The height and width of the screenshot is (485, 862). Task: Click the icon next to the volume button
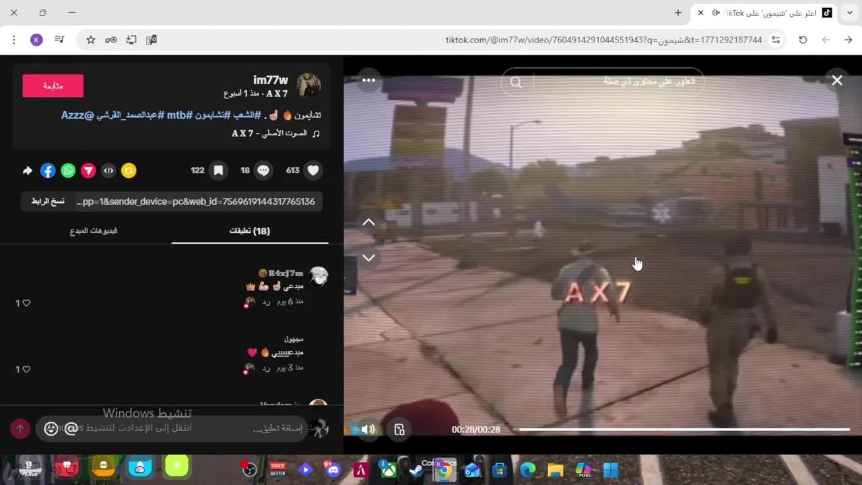point(399,430)
